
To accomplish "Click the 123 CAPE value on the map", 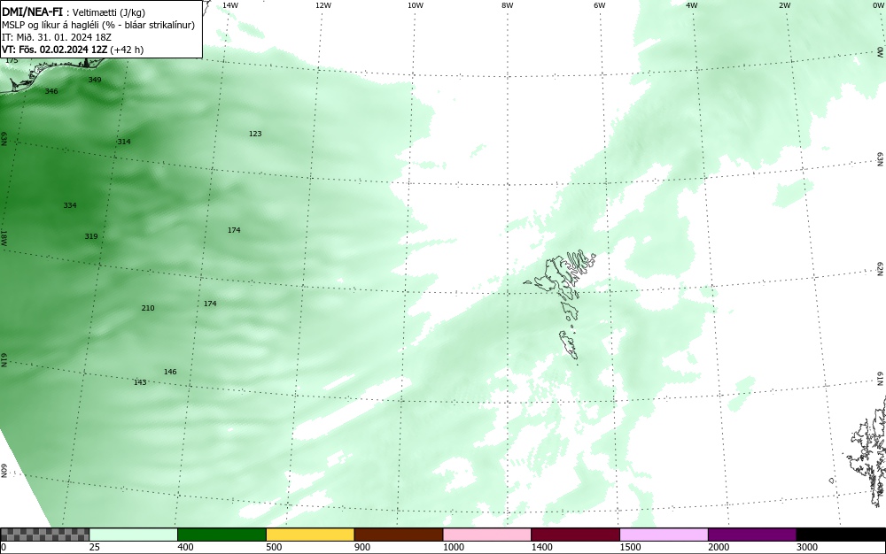I will click(255, 133).
